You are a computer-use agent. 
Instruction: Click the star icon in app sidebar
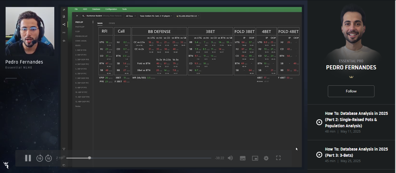(x=64, y=41)
